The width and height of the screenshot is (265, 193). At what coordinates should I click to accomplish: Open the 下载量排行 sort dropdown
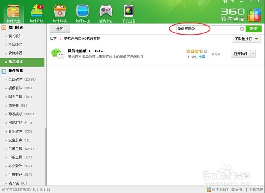coord(246,39)
